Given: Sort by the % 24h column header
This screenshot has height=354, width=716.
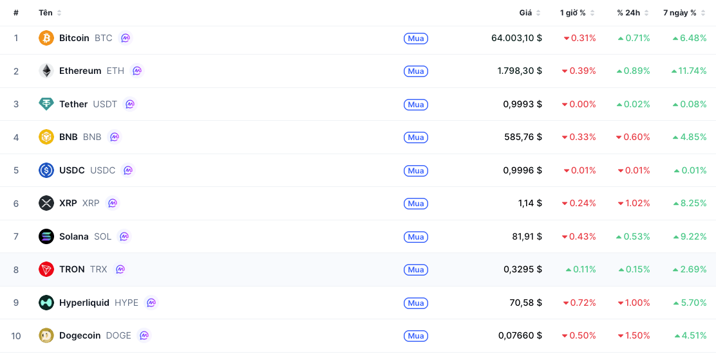Looking at the screenshot, I should pos(632,13).
